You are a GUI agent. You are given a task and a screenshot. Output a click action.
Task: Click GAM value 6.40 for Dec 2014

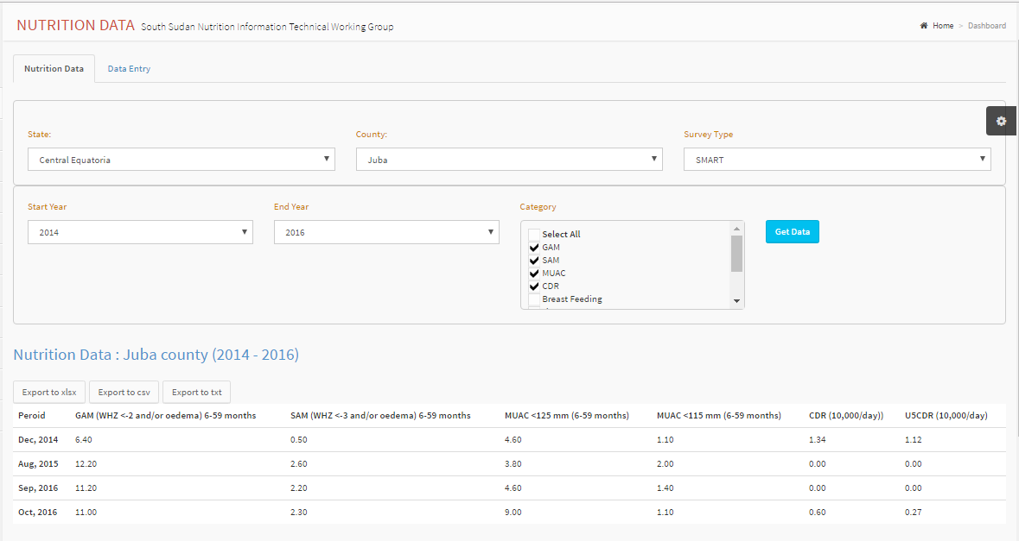(84, 440)
